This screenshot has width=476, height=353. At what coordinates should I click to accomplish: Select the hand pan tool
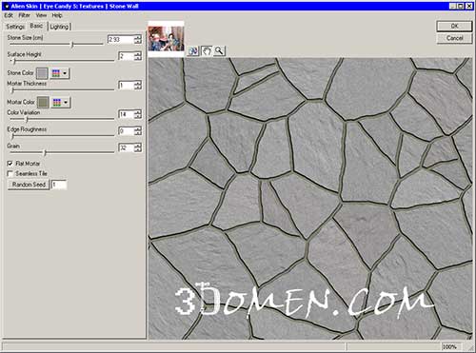coord(207,50)
